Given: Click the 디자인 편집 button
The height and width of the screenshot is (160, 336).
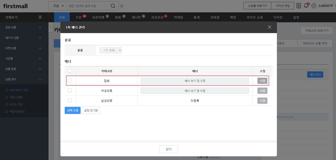Looking at the screenshot, I should coord(283,6).
